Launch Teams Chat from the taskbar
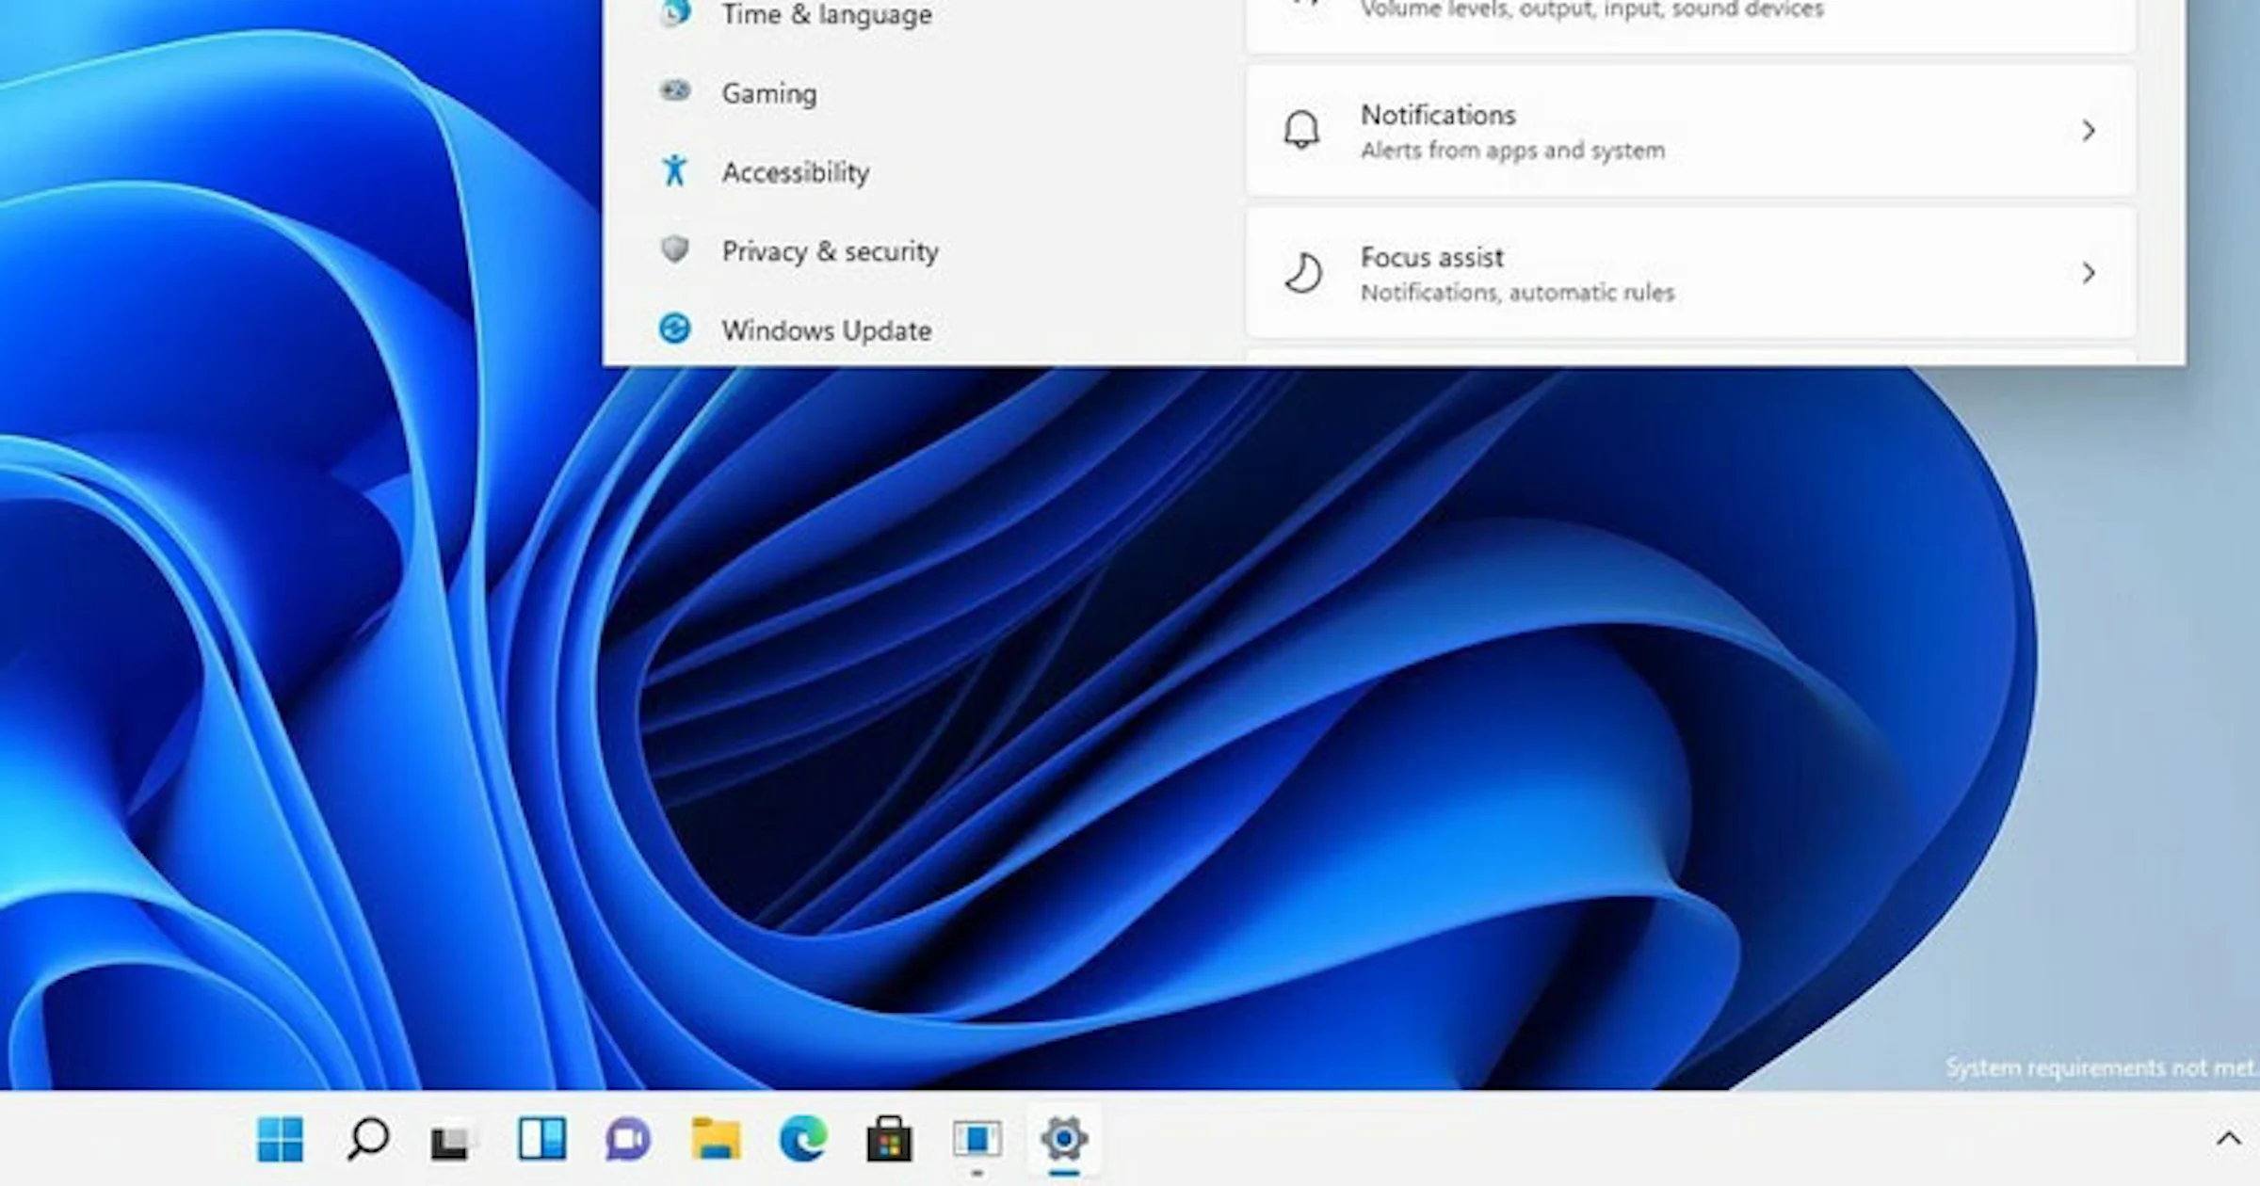 point(623,1140)
